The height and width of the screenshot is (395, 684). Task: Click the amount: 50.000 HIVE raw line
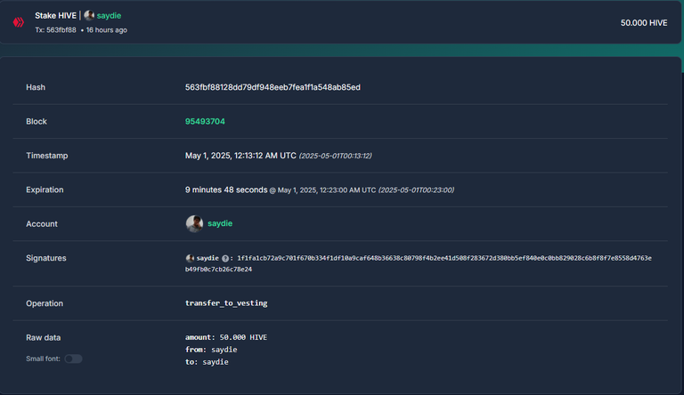tap(226, 337)
